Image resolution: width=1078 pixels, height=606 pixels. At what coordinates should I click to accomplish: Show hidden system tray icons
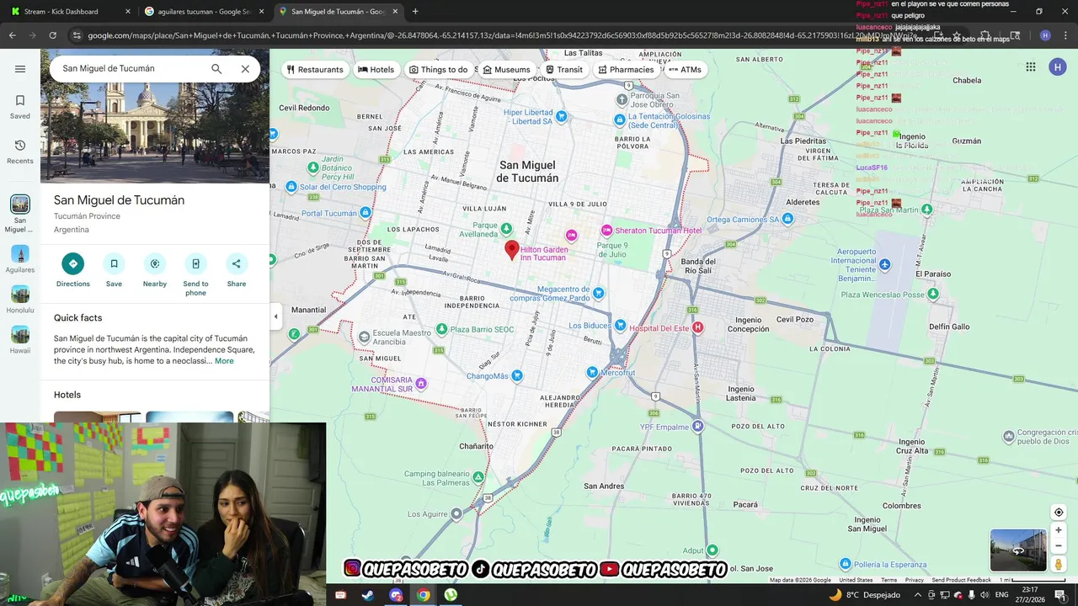pyautogui.click(x=918, y=595)
